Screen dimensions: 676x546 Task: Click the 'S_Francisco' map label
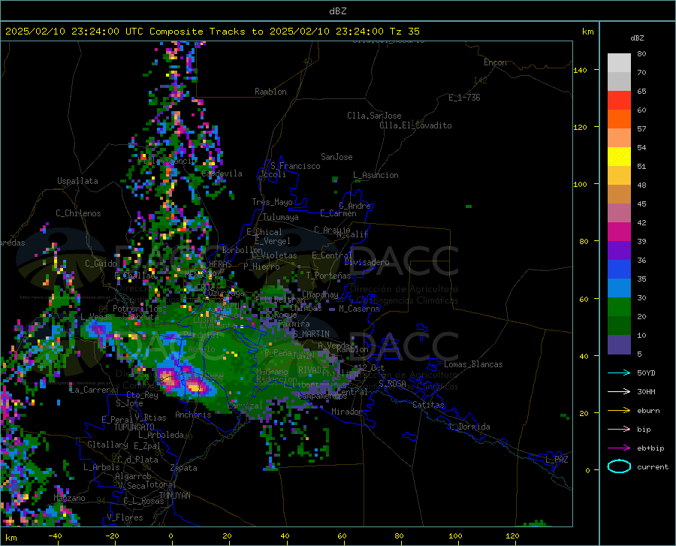pyautogui.click(x=295, y=166)
